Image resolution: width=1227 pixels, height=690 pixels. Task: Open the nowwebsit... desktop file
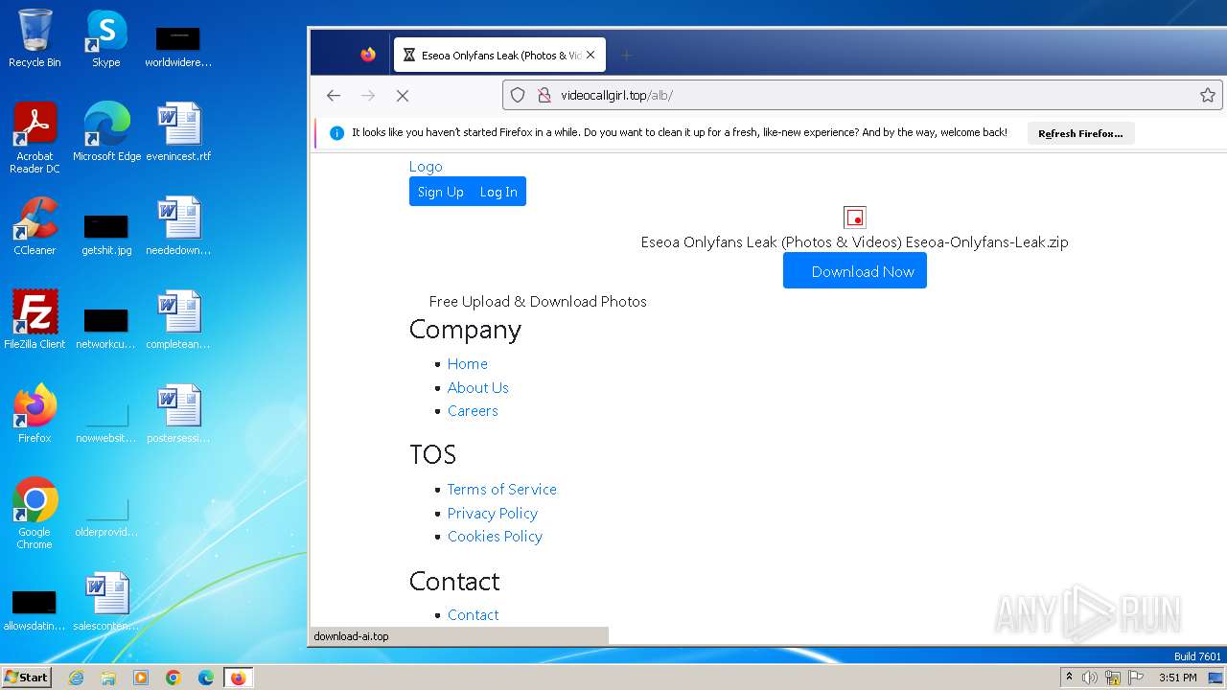tap(106, 422)
